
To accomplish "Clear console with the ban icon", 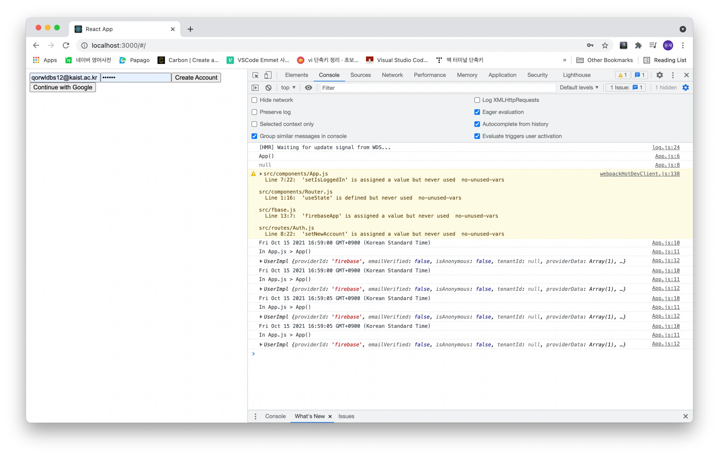I will point(268,88).
